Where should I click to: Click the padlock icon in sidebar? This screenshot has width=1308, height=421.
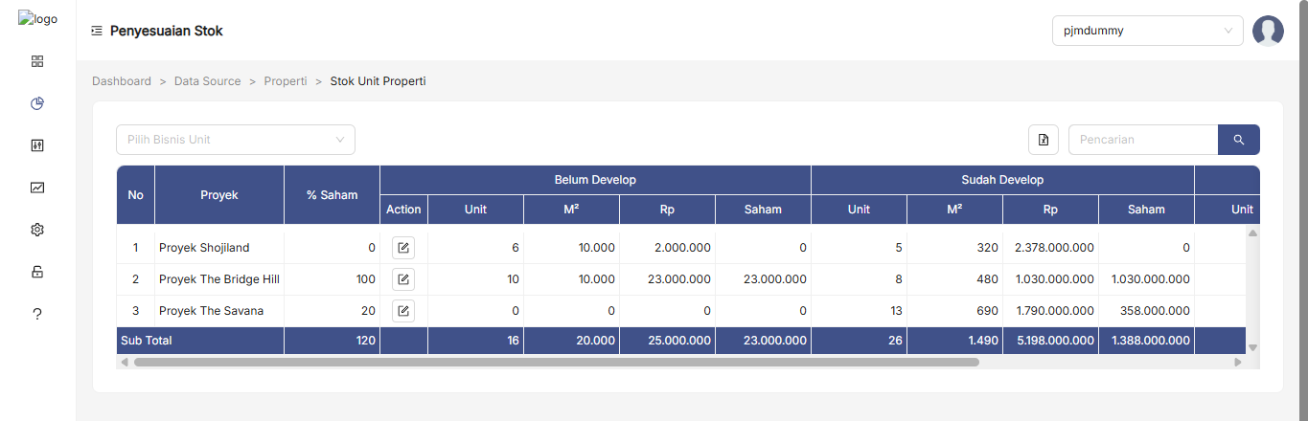pyautogui.click(x=37, y=272)
